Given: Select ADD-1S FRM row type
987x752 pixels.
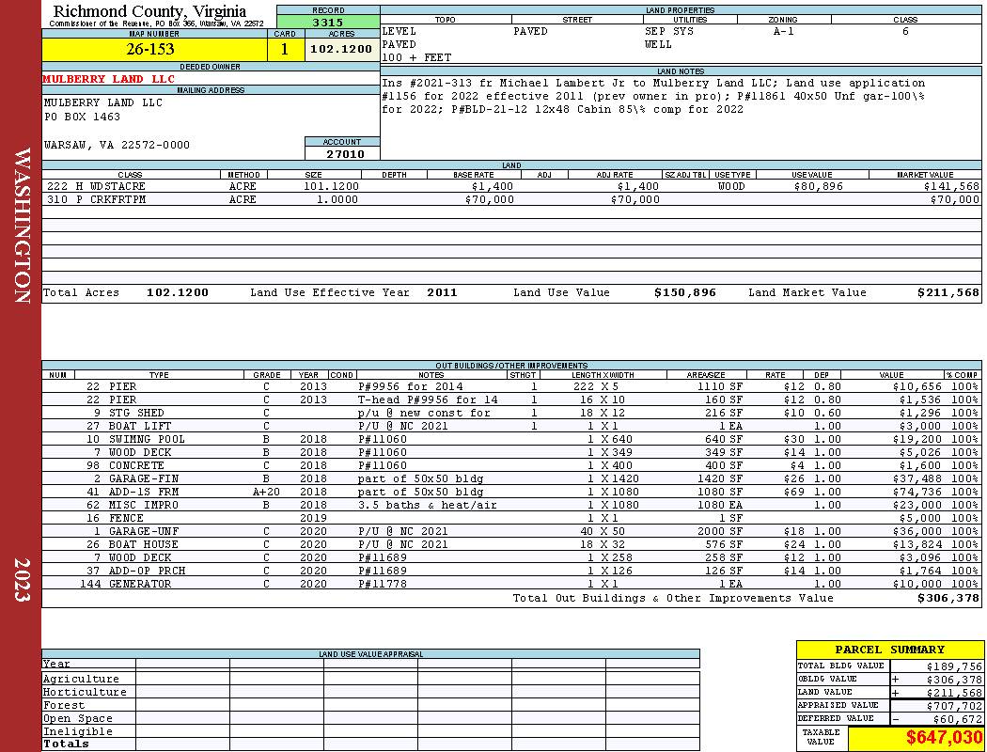Looking at the screenshot, I should pos(144,493).
